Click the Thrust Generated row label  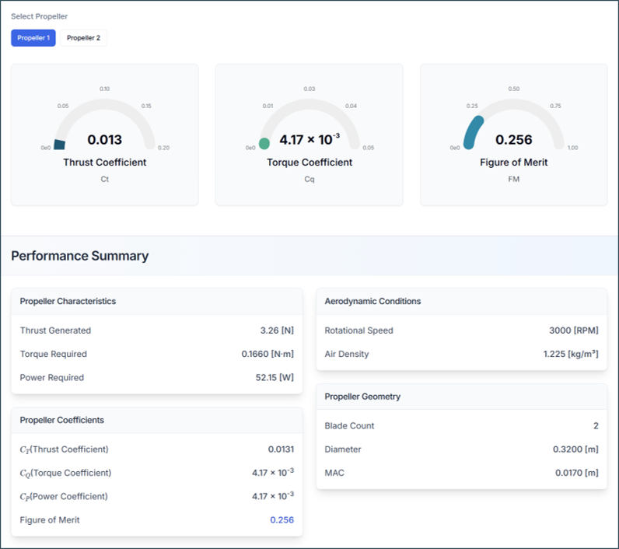tap(55, 330)
